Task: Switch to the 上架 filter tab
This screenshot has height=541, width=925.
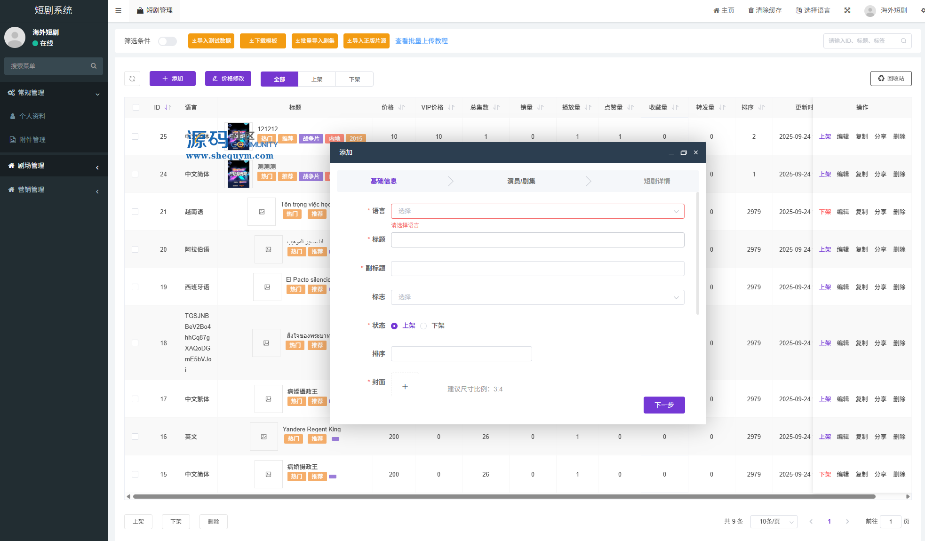Action: (317, 79)
